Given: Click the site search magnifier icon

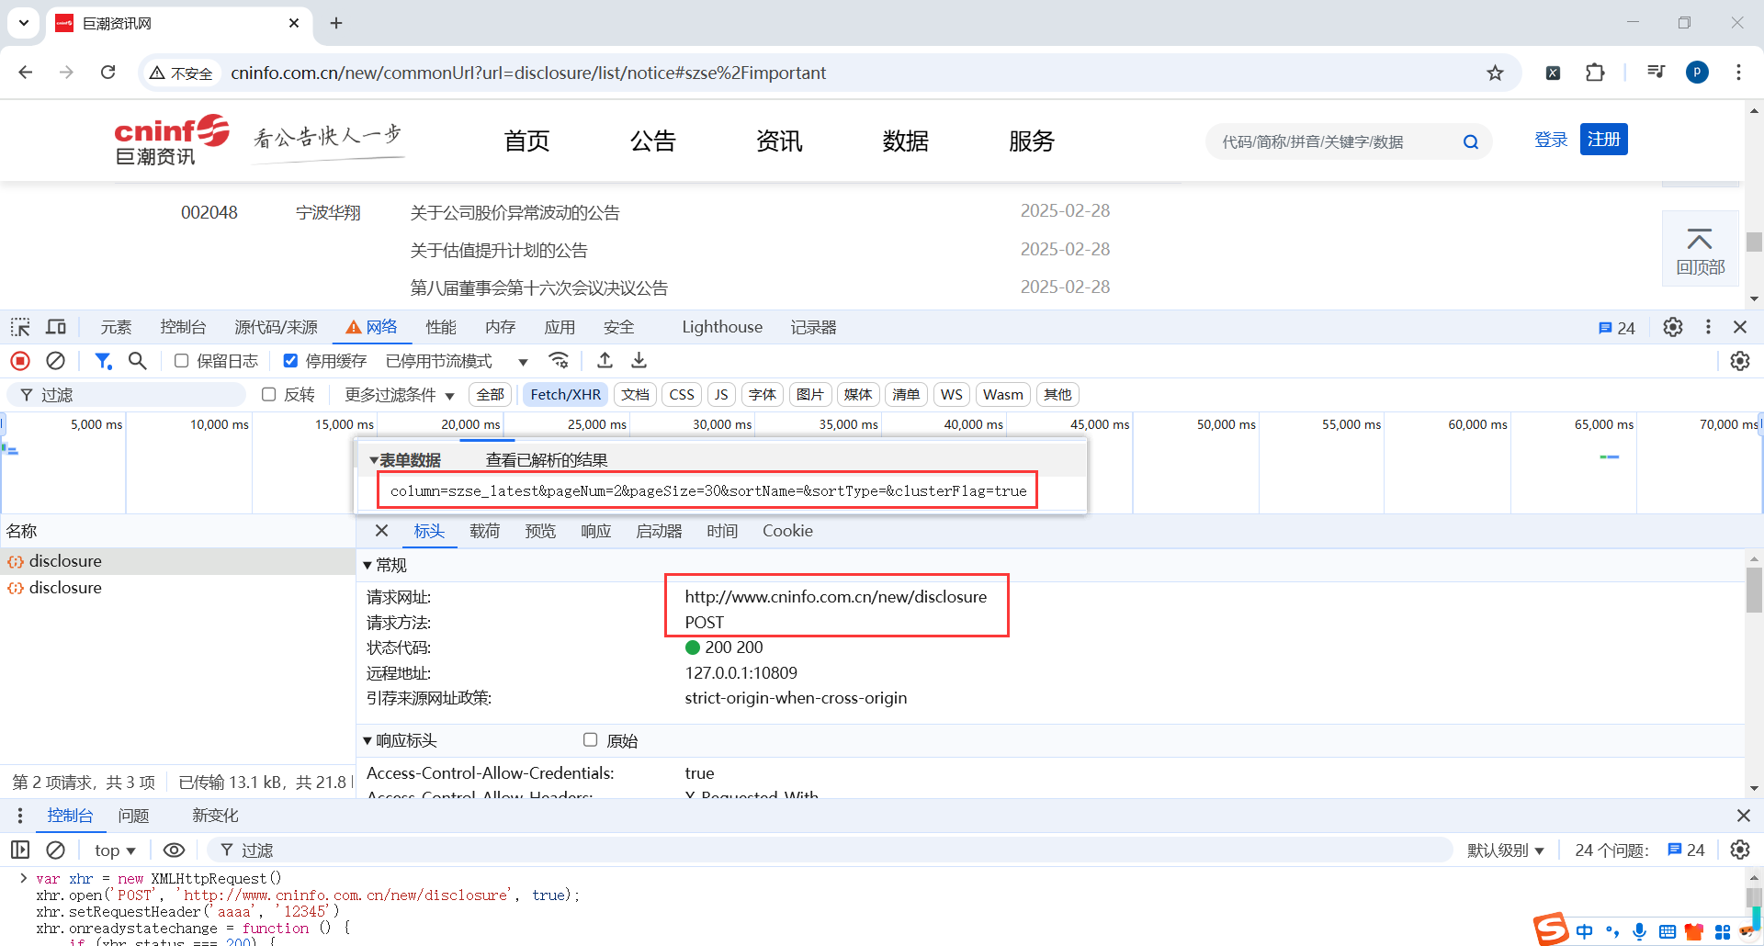Looking at the screenshot, I should click(x=1471, y=141).
